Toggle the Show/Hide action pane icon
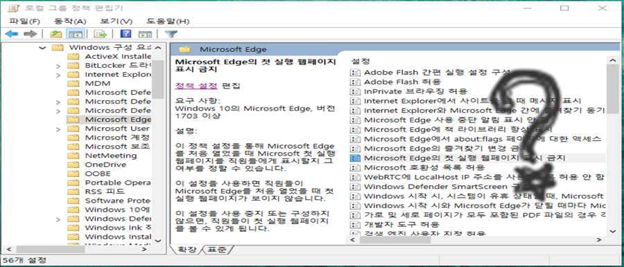Viewport: 624px width, 267px height. [145, 34]
